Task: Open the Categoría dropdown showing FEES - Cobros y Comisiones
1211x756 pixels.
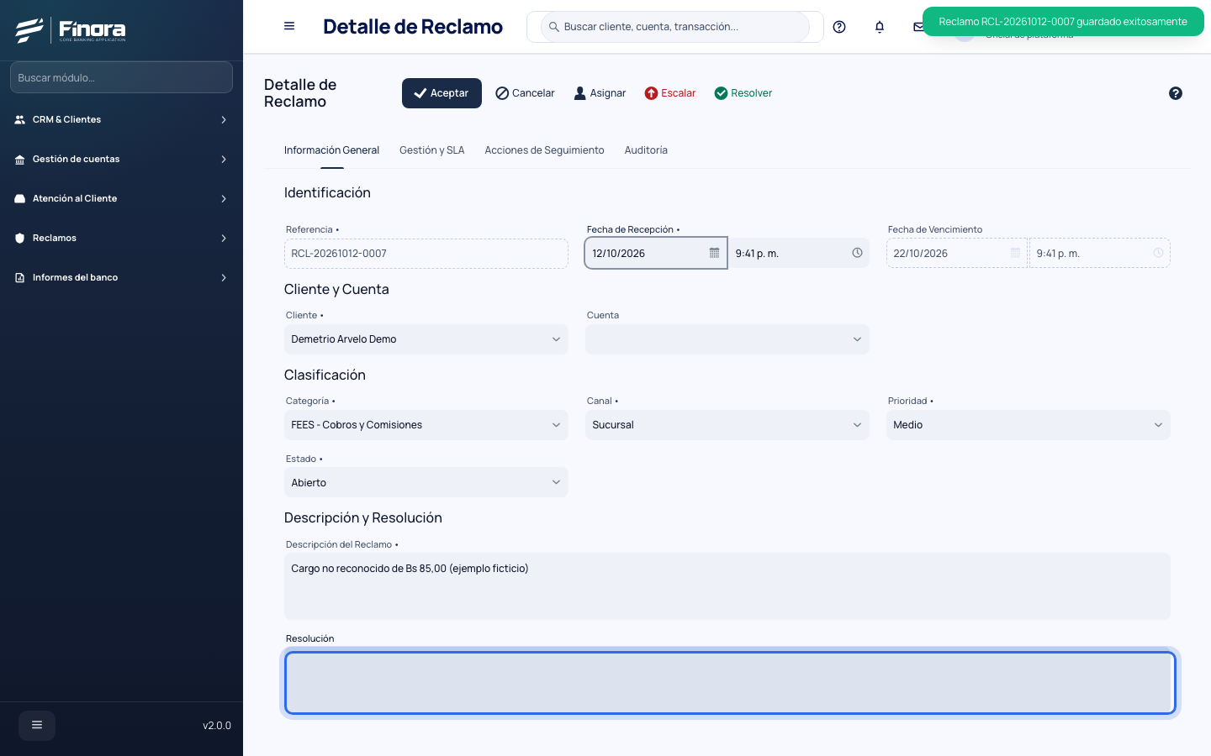Action: [x=426, y=425]
